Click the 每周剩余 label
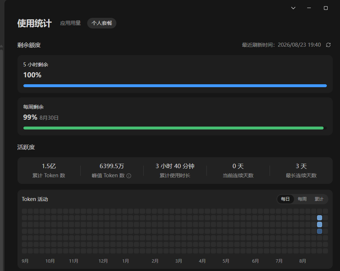340x271 pixels. (x=34, y=107)
